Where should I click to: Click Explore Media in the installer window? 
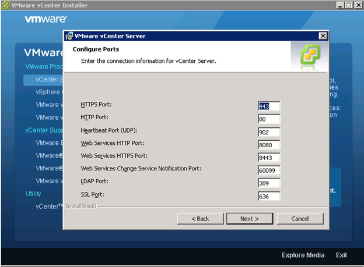tap(303, 255)
